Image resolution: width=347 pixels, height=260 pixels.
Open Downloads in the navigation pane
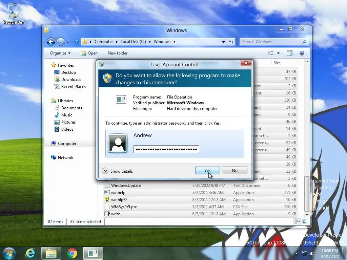click(x=68, y=79)
